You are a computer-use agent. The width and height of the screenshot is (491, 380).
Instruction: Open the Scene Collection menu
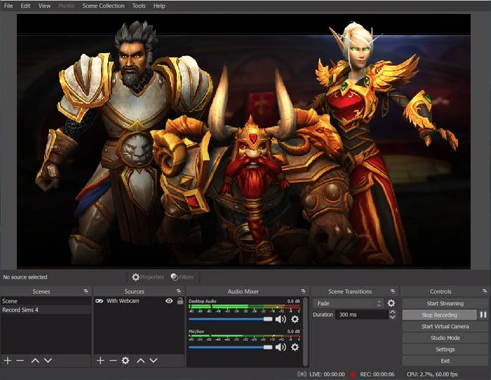tap(103, 6)
